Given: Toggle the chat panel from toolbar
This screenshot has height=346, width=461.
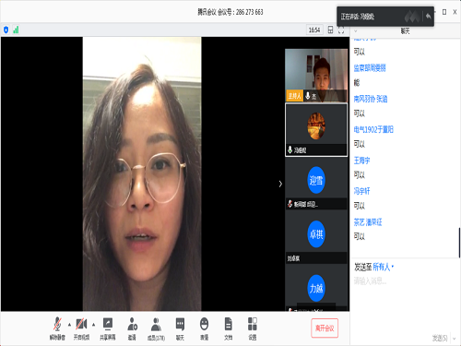Looking at the screenshot, I should pos(180,328).
